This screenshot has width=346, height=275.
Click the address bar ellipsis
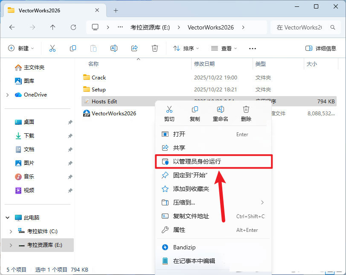(120, 27)
